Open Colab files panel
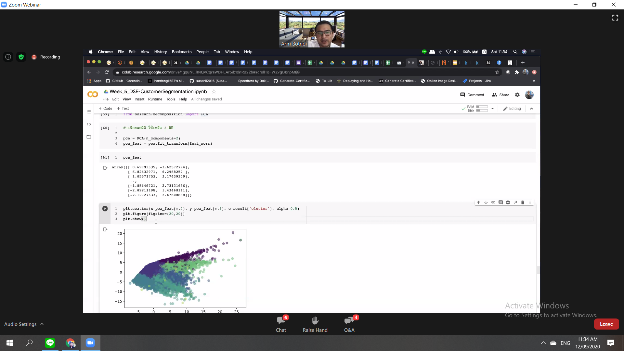624x351 pixels. tap(89, 137)
